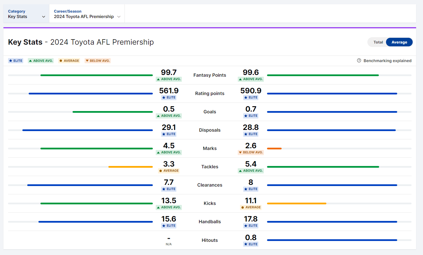This screenshot has width=423, height=255.
Task: Click the 561.9 Rating points value
Action: click(x=169, y=91)
